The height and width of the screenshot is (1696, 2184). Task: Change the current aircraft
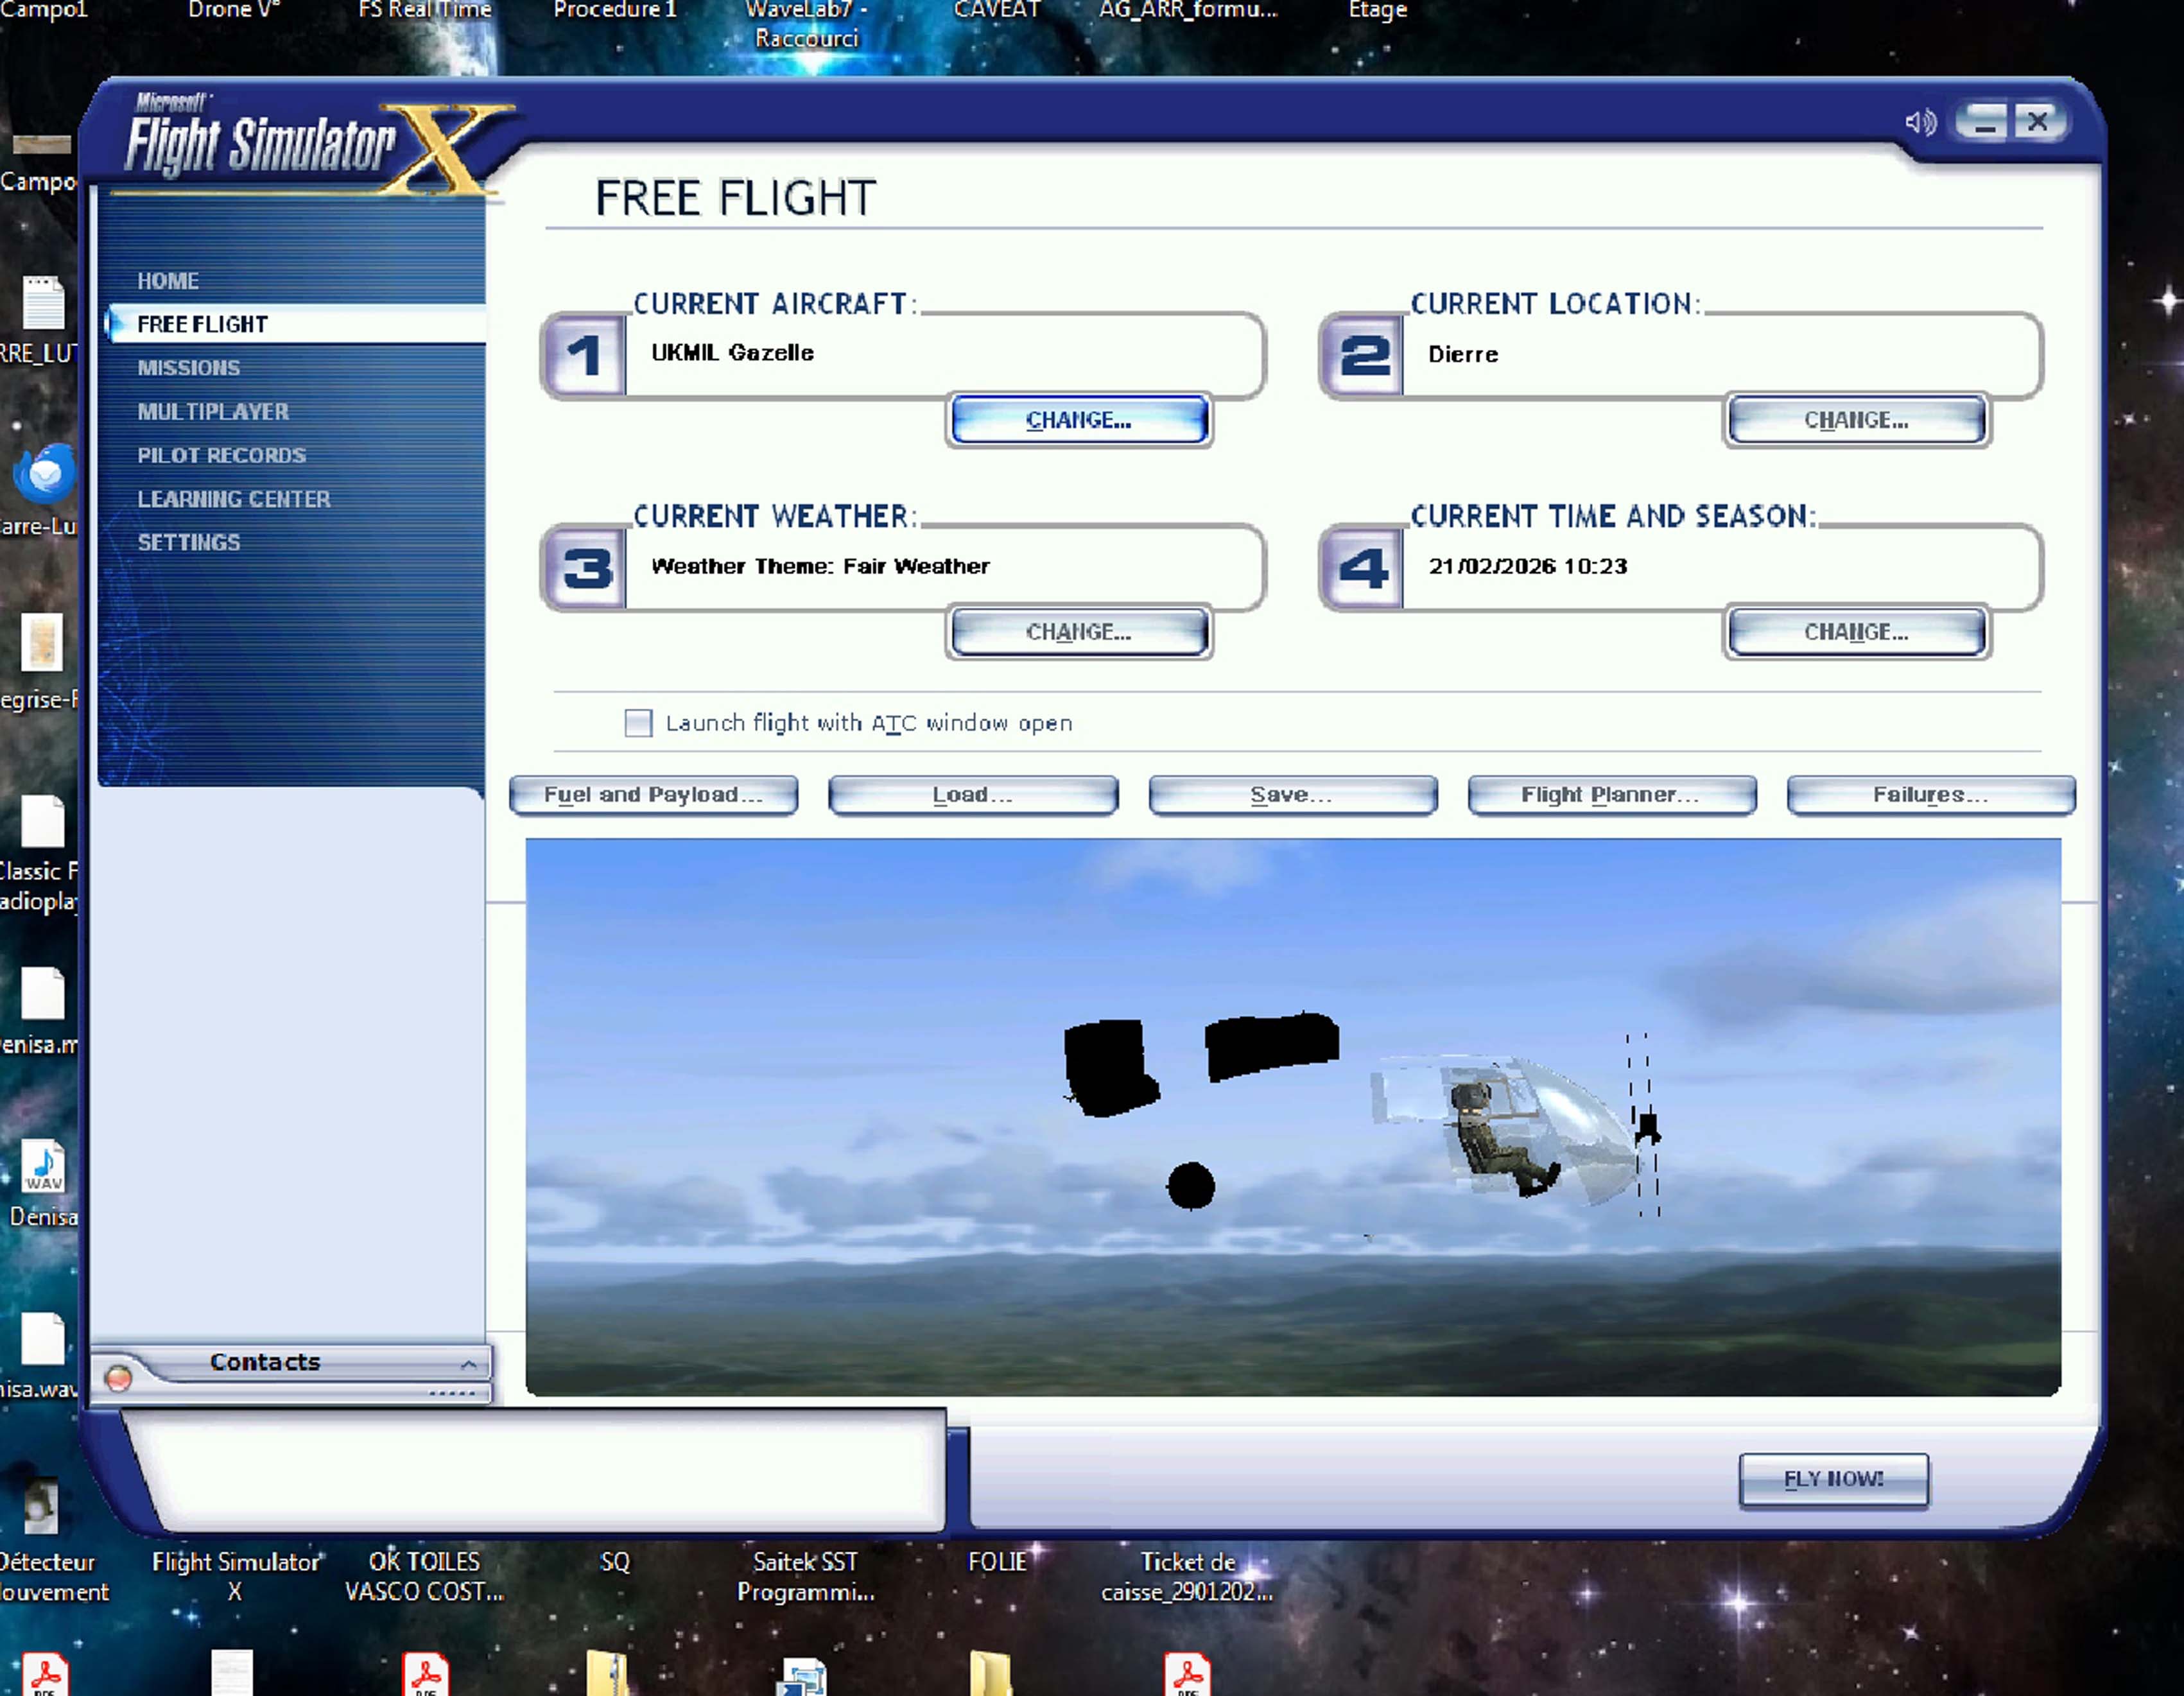coord(1078,420)
